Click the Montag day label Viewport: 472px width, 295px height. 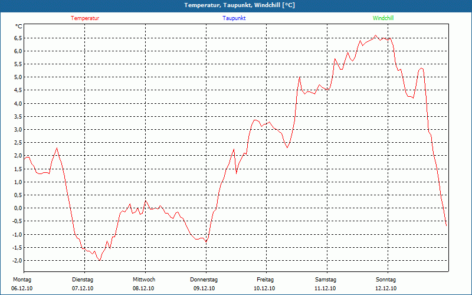(22, 280)
